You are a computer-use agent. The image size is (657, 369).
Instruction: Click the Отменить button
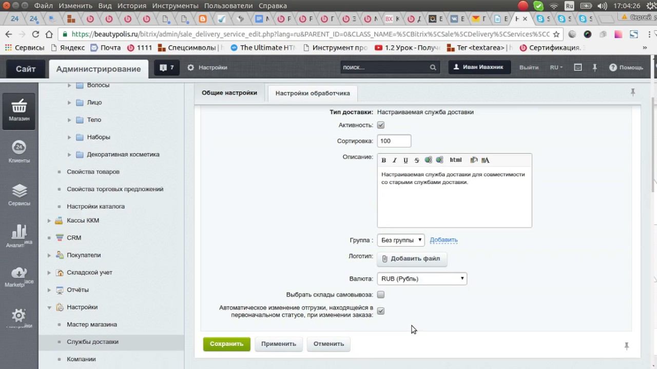(328, 344)
